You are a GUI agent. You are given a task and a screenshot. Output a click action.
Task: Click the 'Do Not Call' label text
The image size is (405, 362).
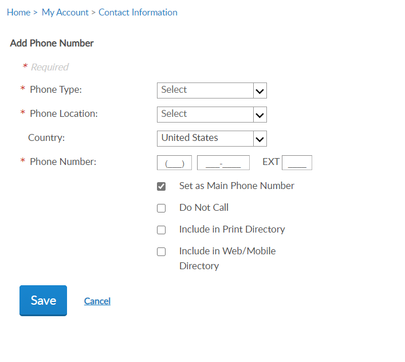click(x=204, y=207)
